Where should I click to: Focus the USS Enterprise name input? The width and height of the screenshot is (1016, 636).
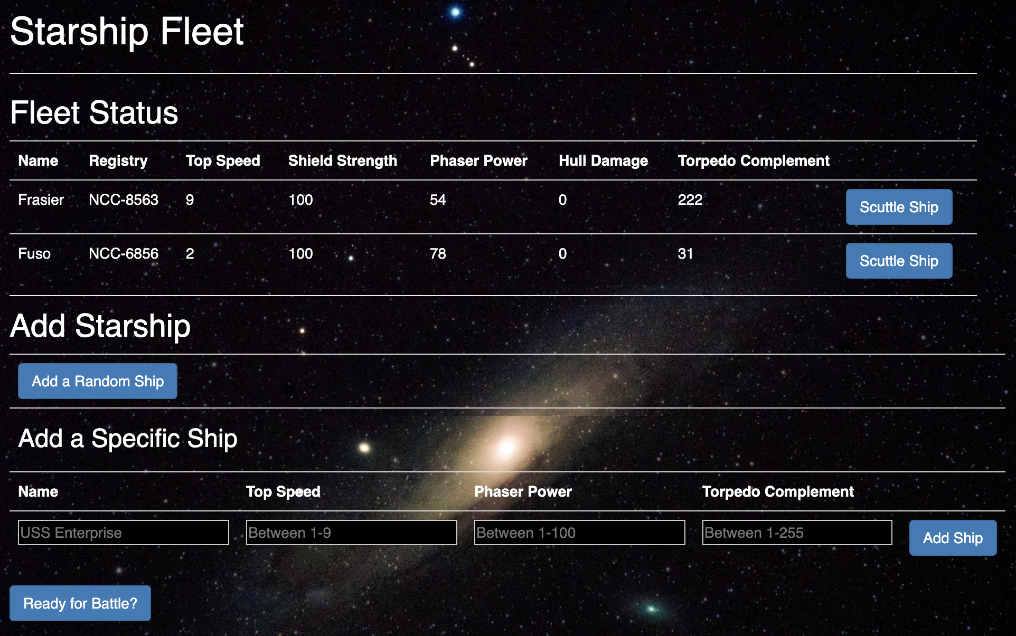pos(123,533)
